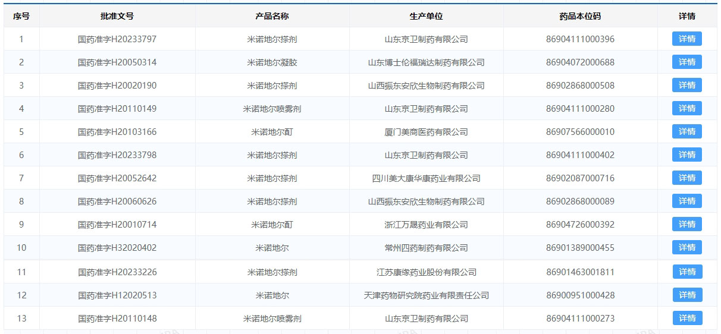Click manufacturer 浙江万晟药业有限公司
The width and height of the screenshot is (721, 334).
[427, 225]
